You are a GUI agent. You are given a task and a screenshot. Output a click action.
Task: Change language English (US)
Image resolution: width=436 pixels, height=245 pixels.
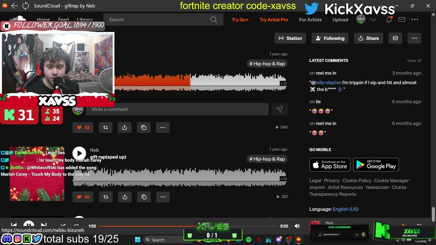tap(345, 209)
